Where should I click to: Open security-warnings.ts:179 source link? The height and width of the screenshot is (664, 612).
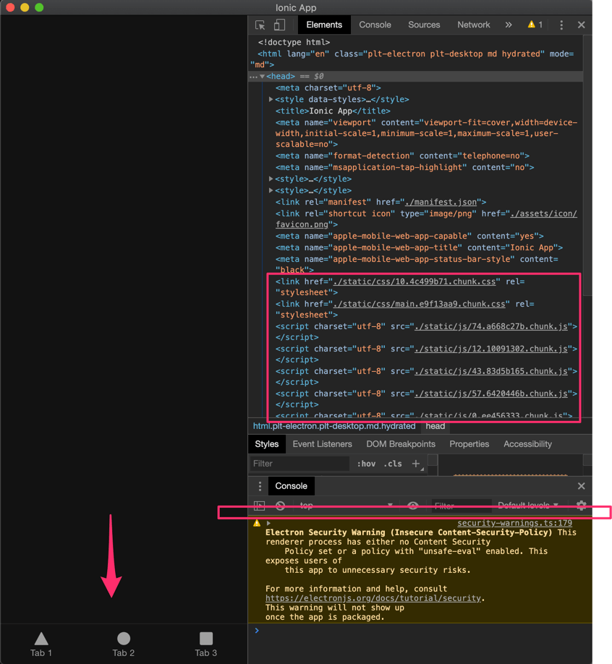click(514, 523)
